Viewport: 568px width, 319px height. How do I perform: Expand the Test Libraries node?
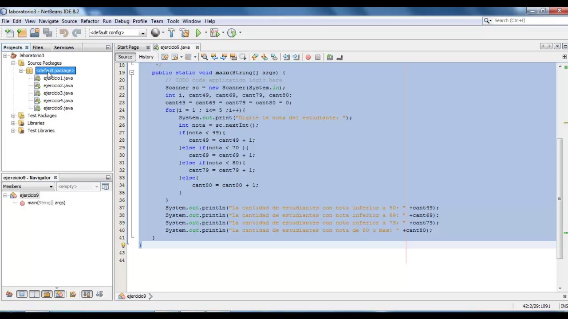pyautogui.click(x=13, y=131)
